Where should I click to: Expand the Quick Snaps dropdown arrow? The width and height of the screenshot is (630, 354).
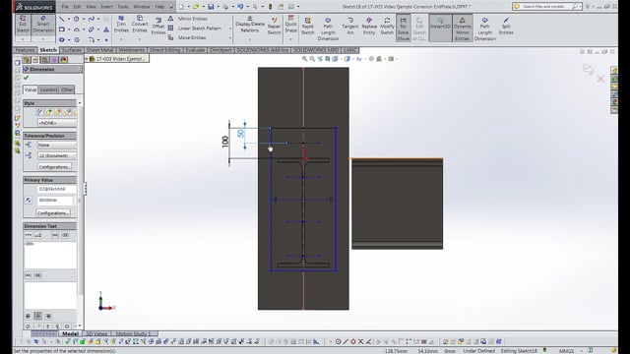[x=290, y=39]
